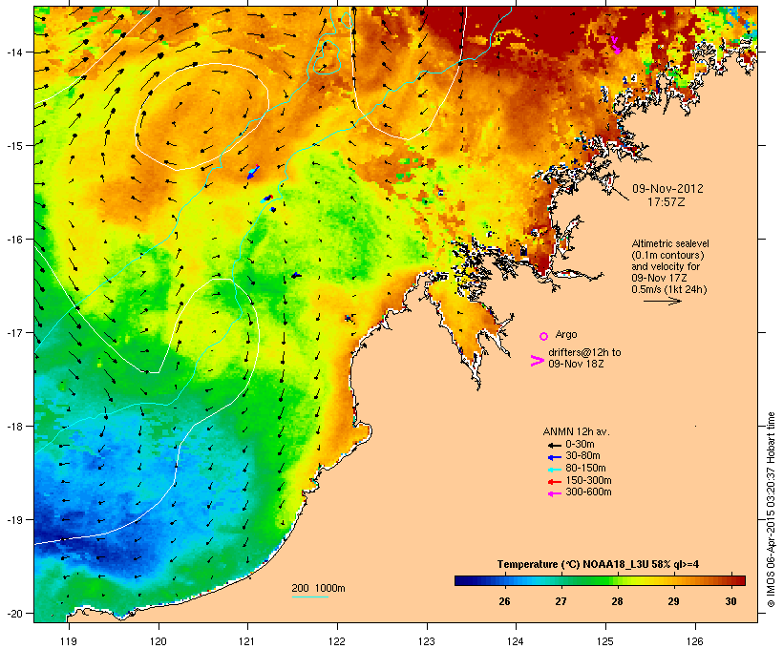The width and height of the screenshot is (783, 649).
Task: Click the latitude -14 axis label
Action: click(15, 52)
